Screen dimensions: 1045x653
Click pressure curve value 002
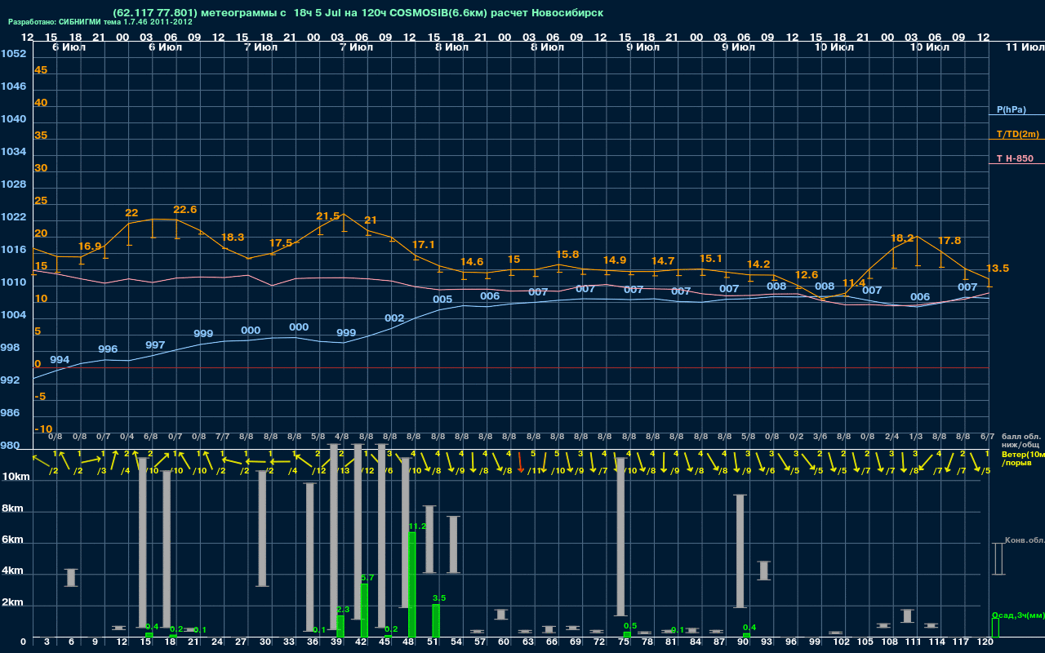394,318
